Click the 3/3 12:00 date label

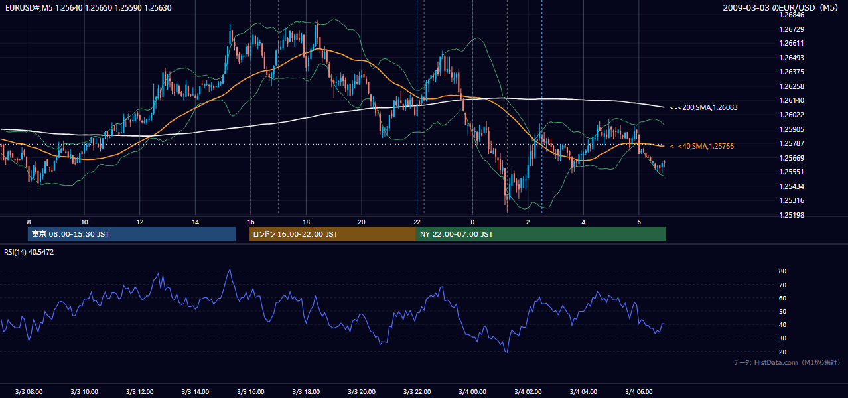[139, 392]
